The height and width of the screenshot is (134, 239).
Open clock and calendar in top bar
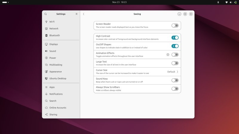(119, 2)
